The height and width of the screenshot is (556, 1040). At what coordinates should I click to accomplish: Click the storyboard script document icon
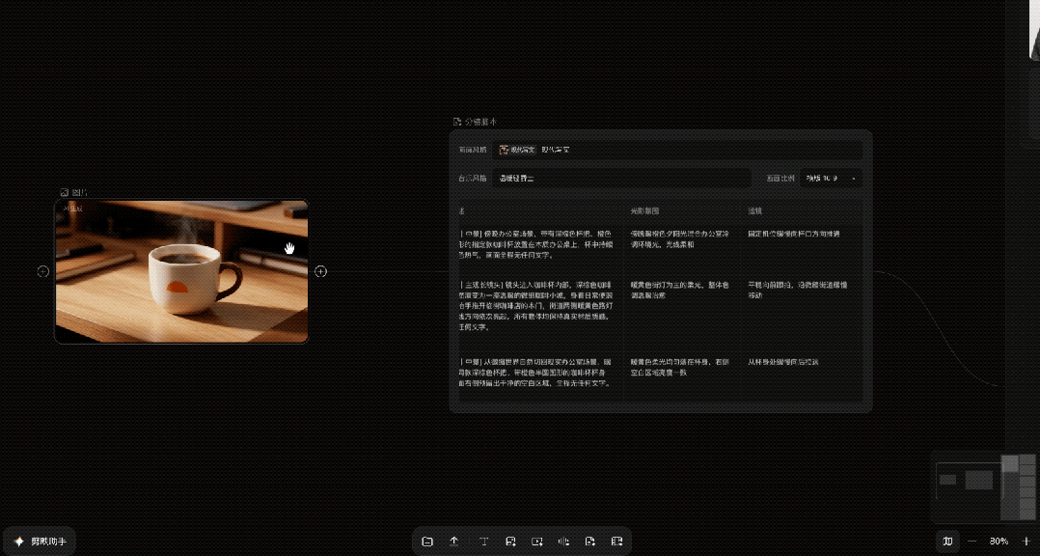[x=590, y=542]
